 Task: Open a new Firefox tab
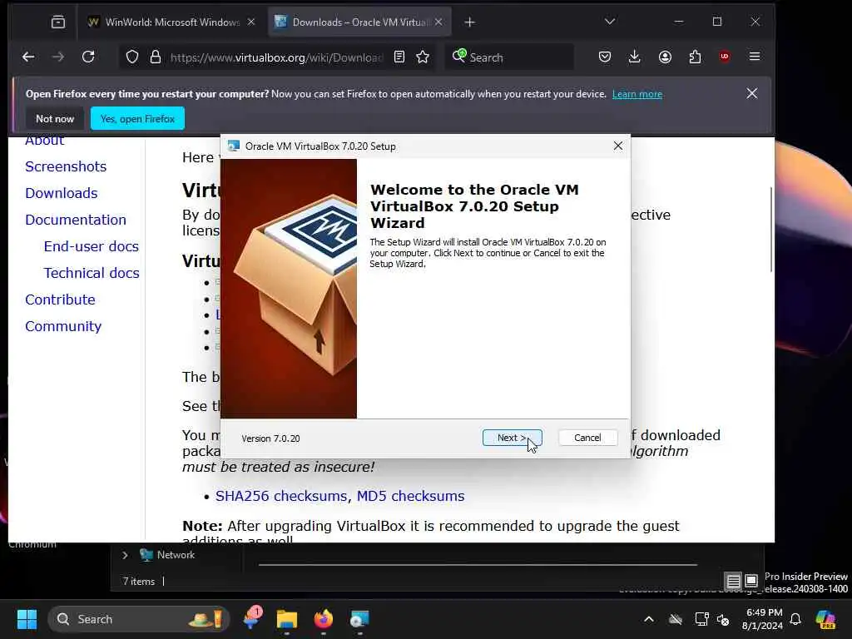coord(470,22)
